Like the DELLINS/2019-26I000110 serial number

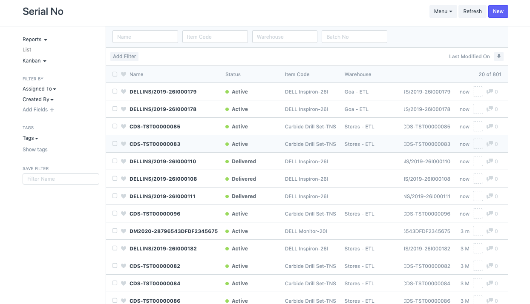124,162
